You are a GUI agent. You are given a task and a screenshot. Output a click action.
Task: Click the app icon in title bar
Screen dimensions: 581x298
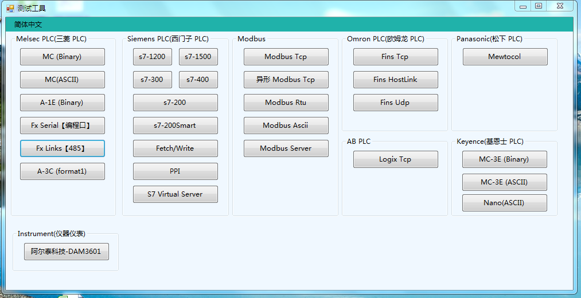pos(10,8)
